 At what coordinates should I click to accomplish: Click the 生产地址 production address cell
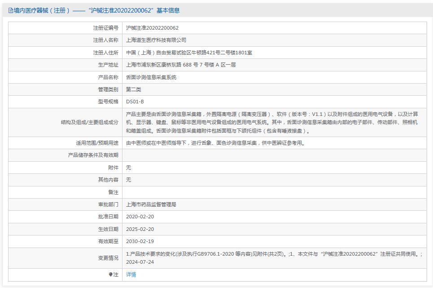pos(184,65)
